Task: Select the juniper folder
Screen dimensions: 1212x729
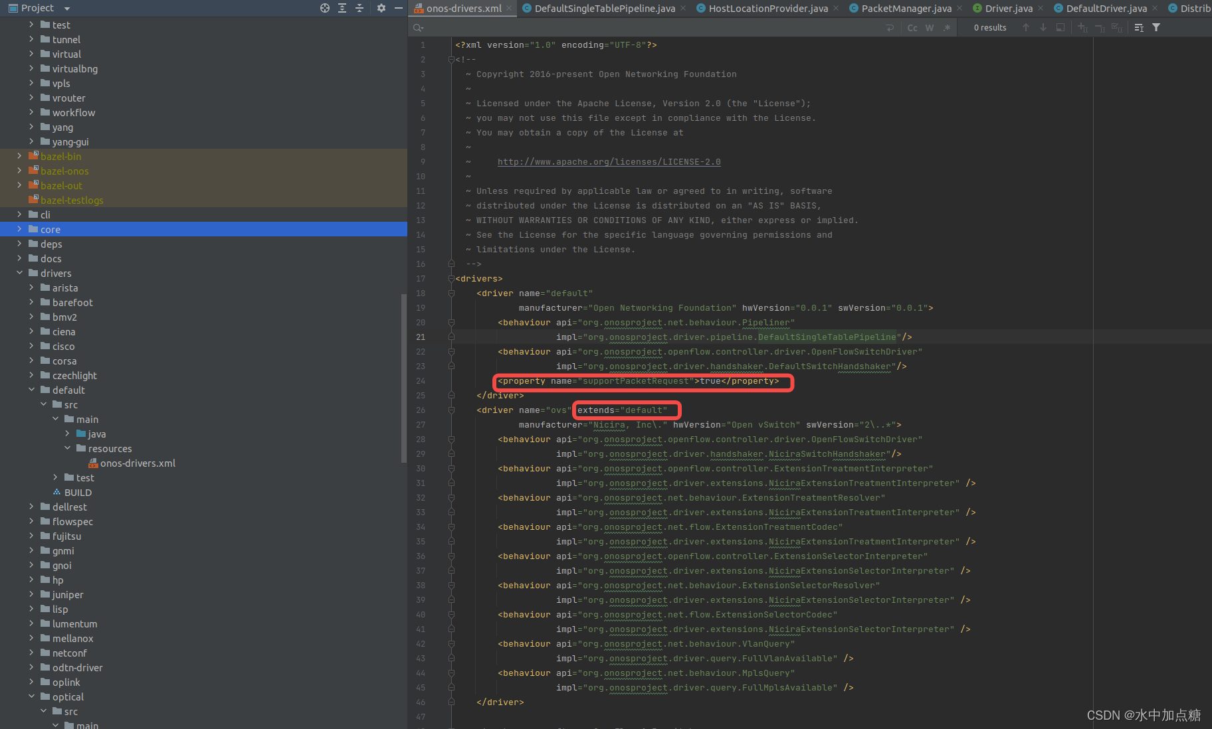Action: point(68,595)
